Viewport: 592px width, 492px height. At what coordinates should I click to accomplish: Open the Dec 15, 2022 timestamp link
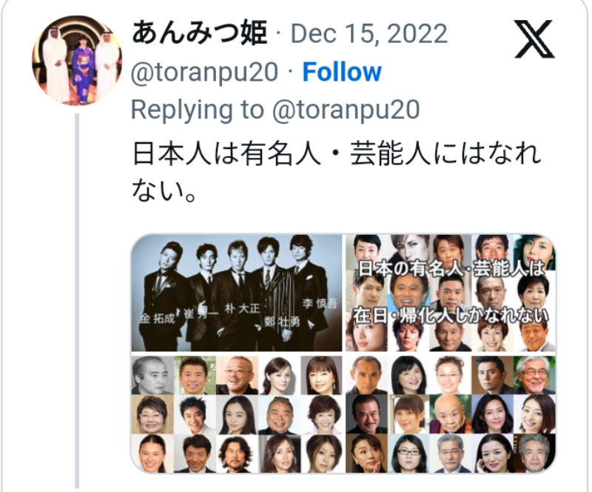[x=369, y=33]
